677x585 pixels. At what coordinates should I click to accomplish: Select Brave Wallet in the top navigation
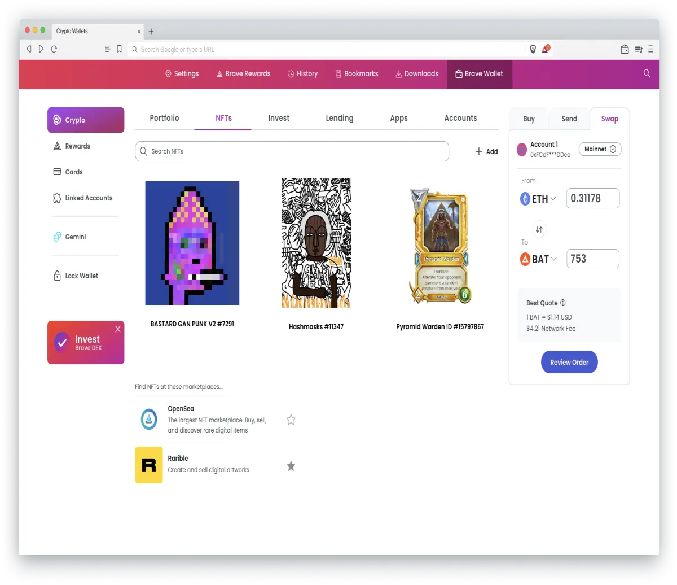pos(480,74)
